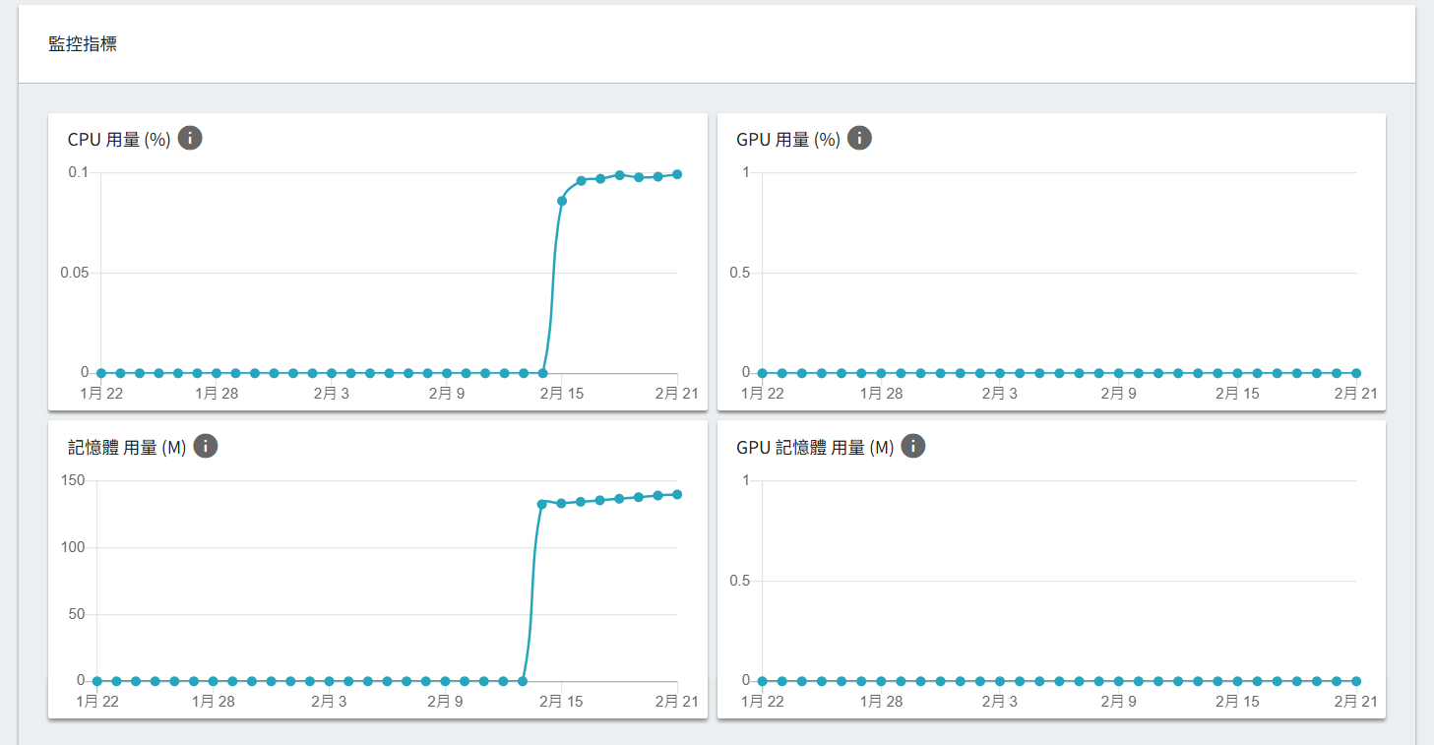Select the last data point on the GPU 用量 line

click(1356, 373)
